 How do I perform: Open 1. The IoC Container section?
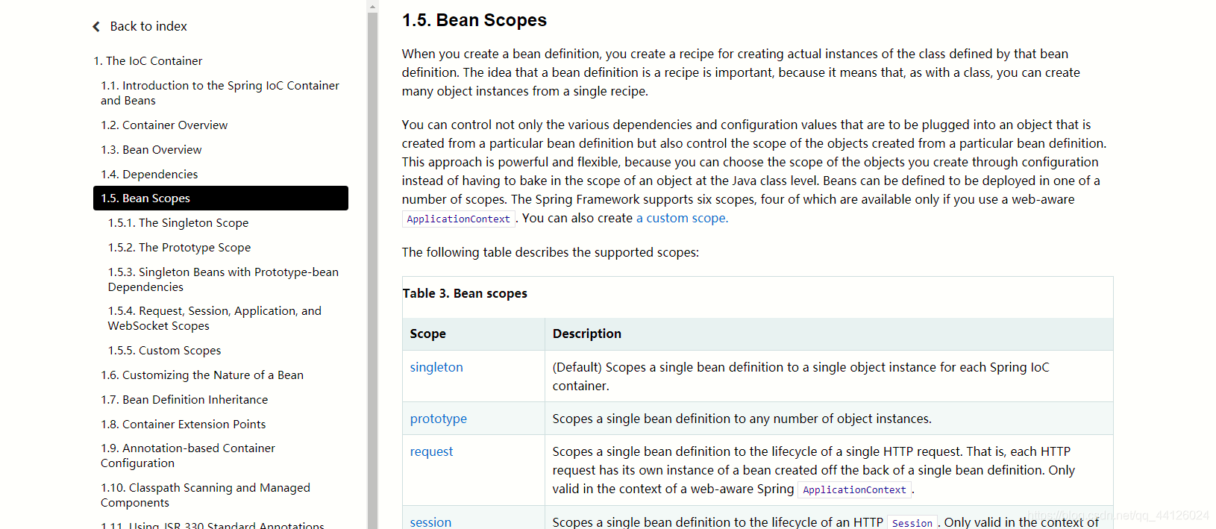click(x=148, y=60)
